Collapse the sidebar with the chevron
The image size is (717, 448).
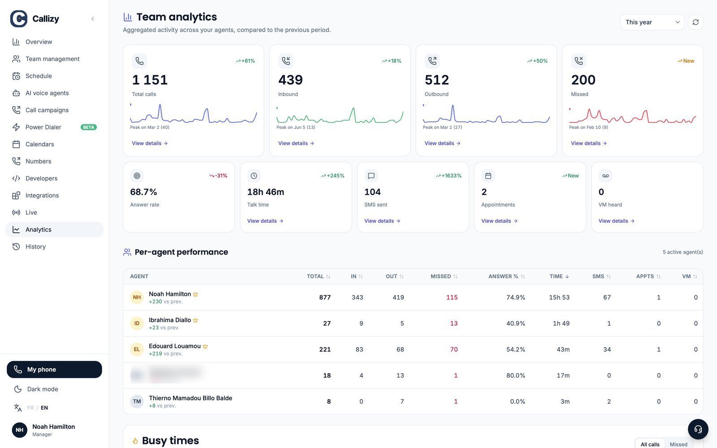93,19
